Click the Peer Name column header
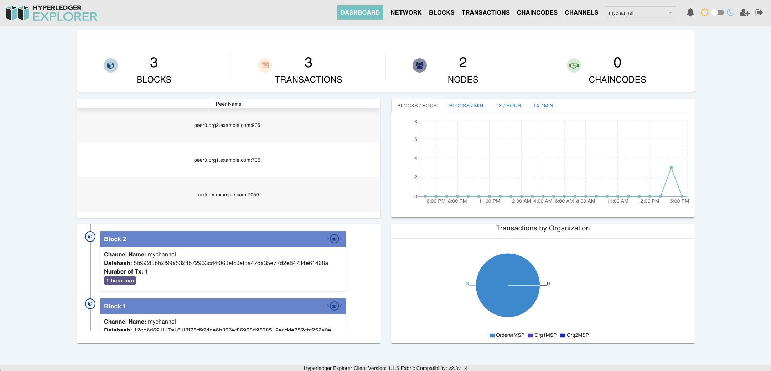The image size is (771, 371). [x=229, y=104]
